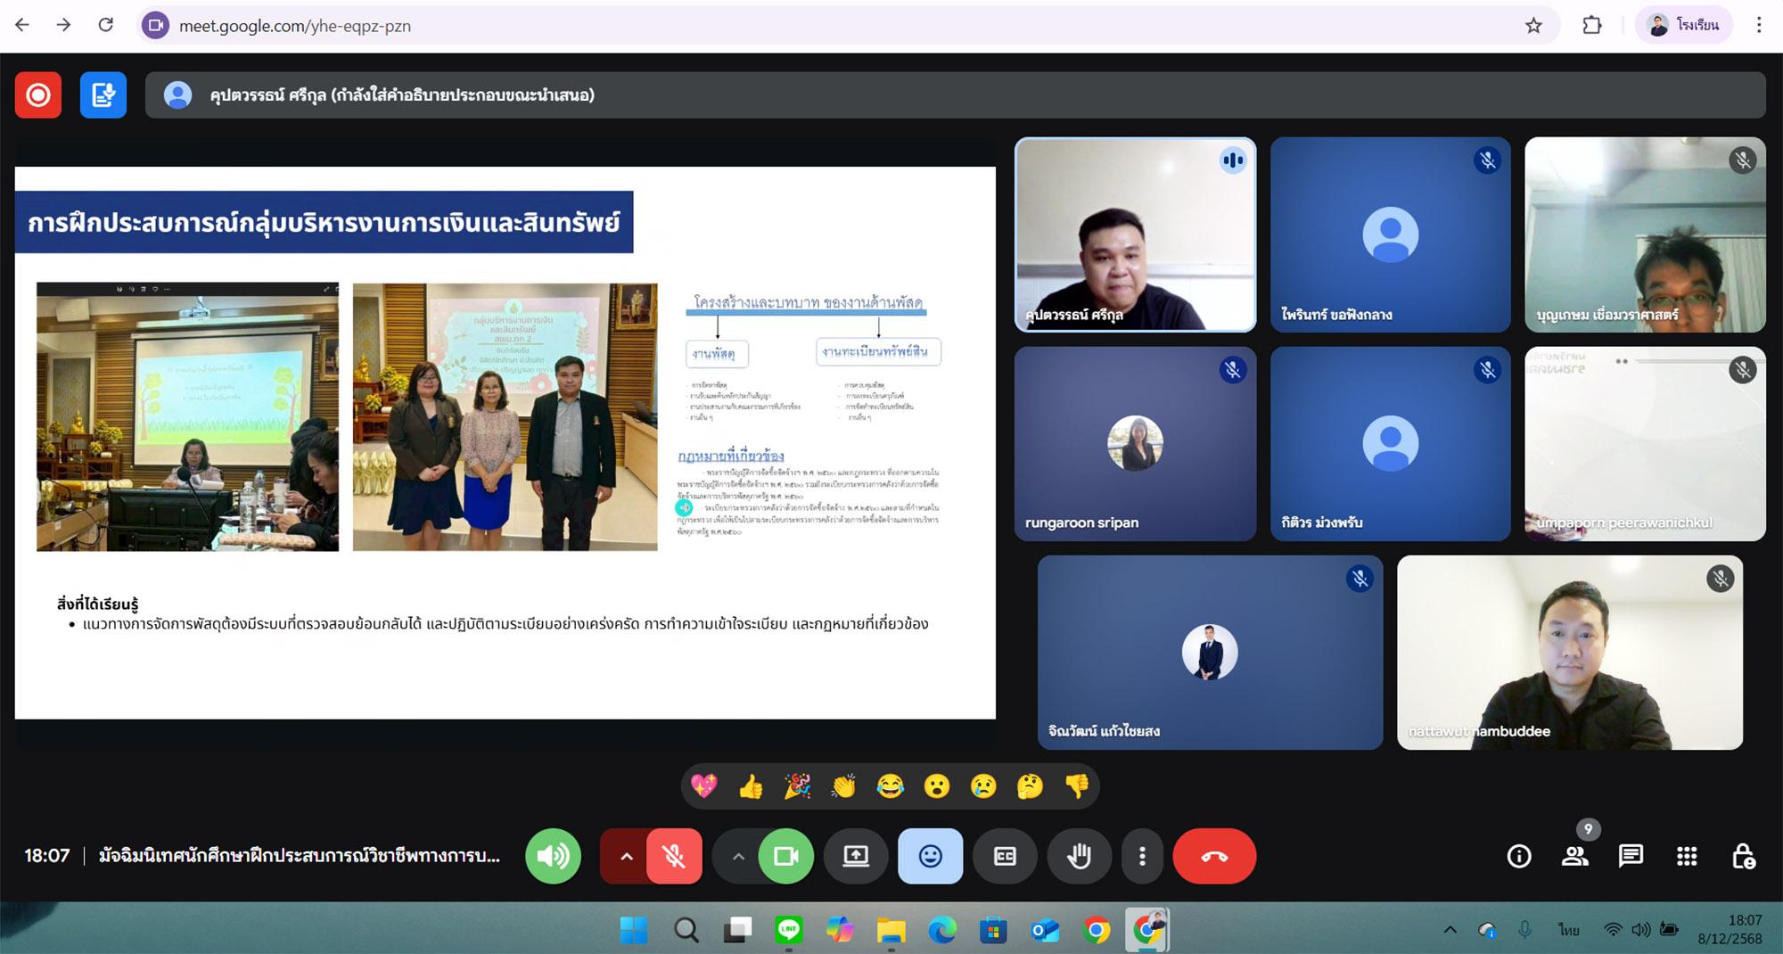Open host controls lock icon

click(x=1743, y=857)
